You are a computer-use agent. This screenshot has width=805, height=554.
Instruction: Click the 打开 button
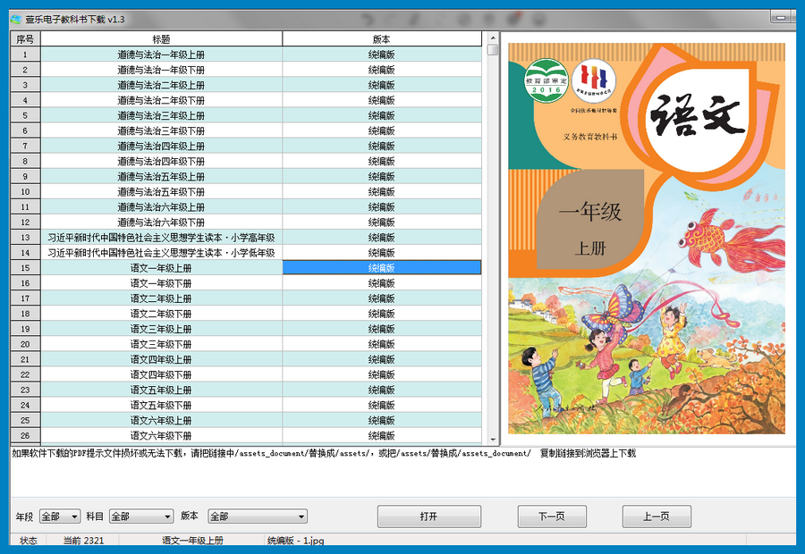(x=429, y=516)
